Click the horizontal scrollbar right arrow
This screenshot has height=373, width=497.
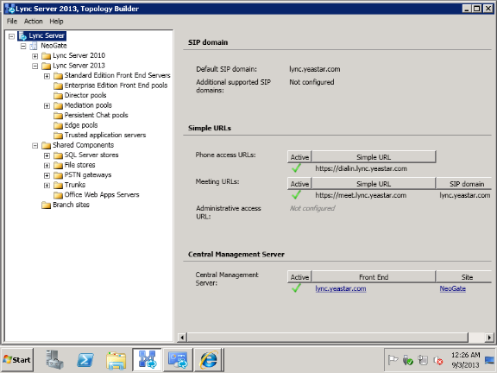tap(489, 338)
